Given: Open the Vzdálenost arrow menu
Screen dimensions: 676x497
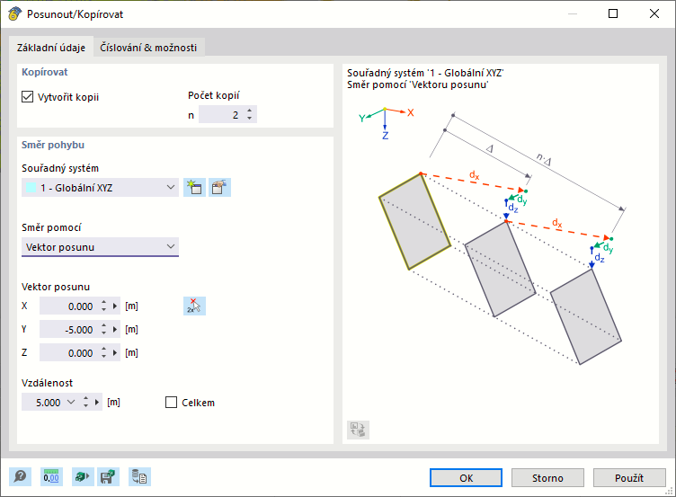Looking at the screenshot, I should tap(97, 402).
